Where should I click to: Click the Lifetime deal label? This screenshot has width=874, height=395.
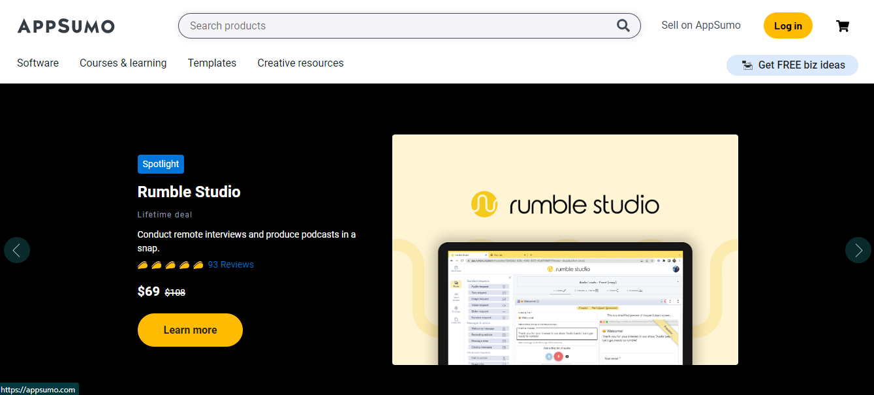point(165,215)
